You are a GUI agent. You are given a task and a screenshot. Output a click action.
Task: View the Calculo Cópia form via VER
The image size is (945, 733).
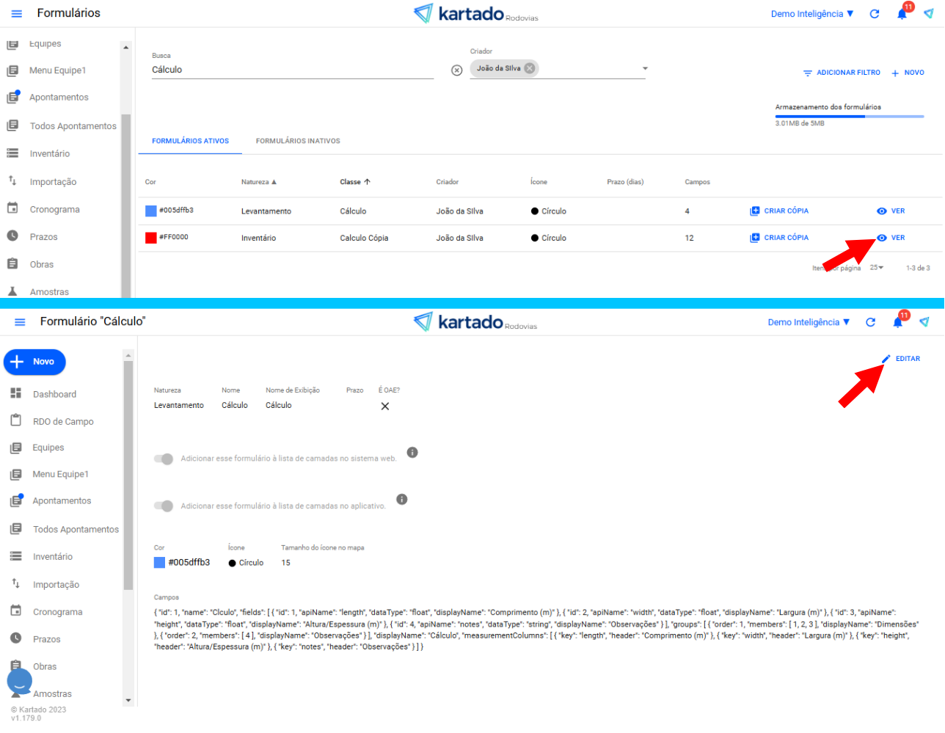[891, 238]
